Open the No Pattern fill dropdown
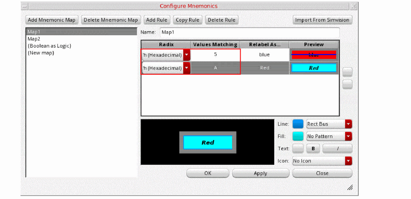411x199 pixels. click(x=329, y=136)
